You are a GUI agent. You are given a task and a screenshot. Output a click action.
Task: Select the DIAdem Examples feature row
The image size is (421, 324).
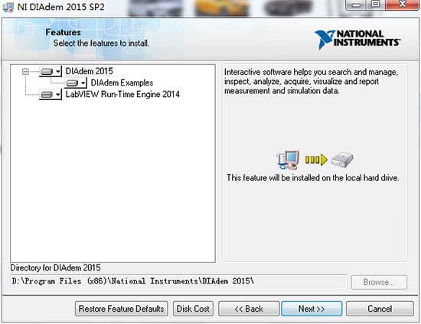[122, 83]
